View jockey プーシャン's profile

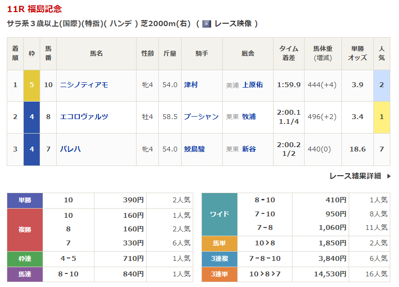tap(201, 117)
